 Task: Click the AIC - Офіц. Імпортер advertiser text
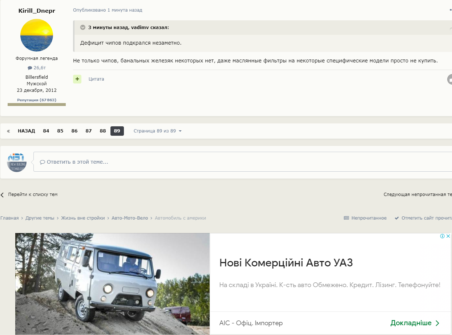point(251,323)
